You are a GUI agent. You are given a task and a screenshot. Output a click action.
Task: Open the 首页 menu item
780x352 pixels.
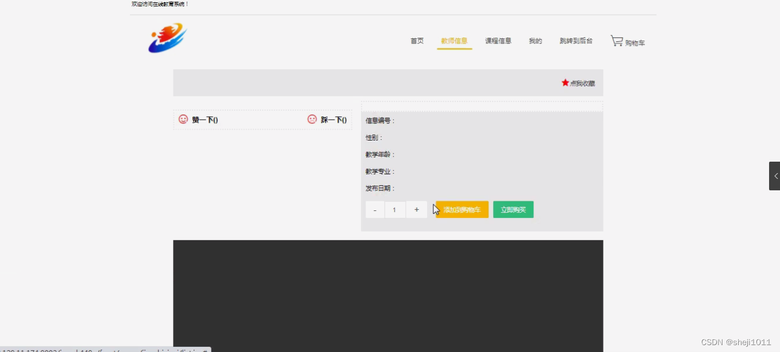click(417, 41)
